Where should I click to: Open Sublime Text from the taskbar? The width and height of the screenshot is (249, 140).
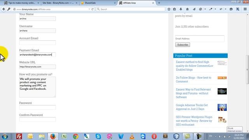pos(165,136)
